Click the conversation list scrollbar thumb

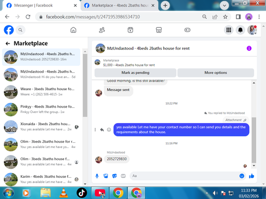tap(85, 85)
